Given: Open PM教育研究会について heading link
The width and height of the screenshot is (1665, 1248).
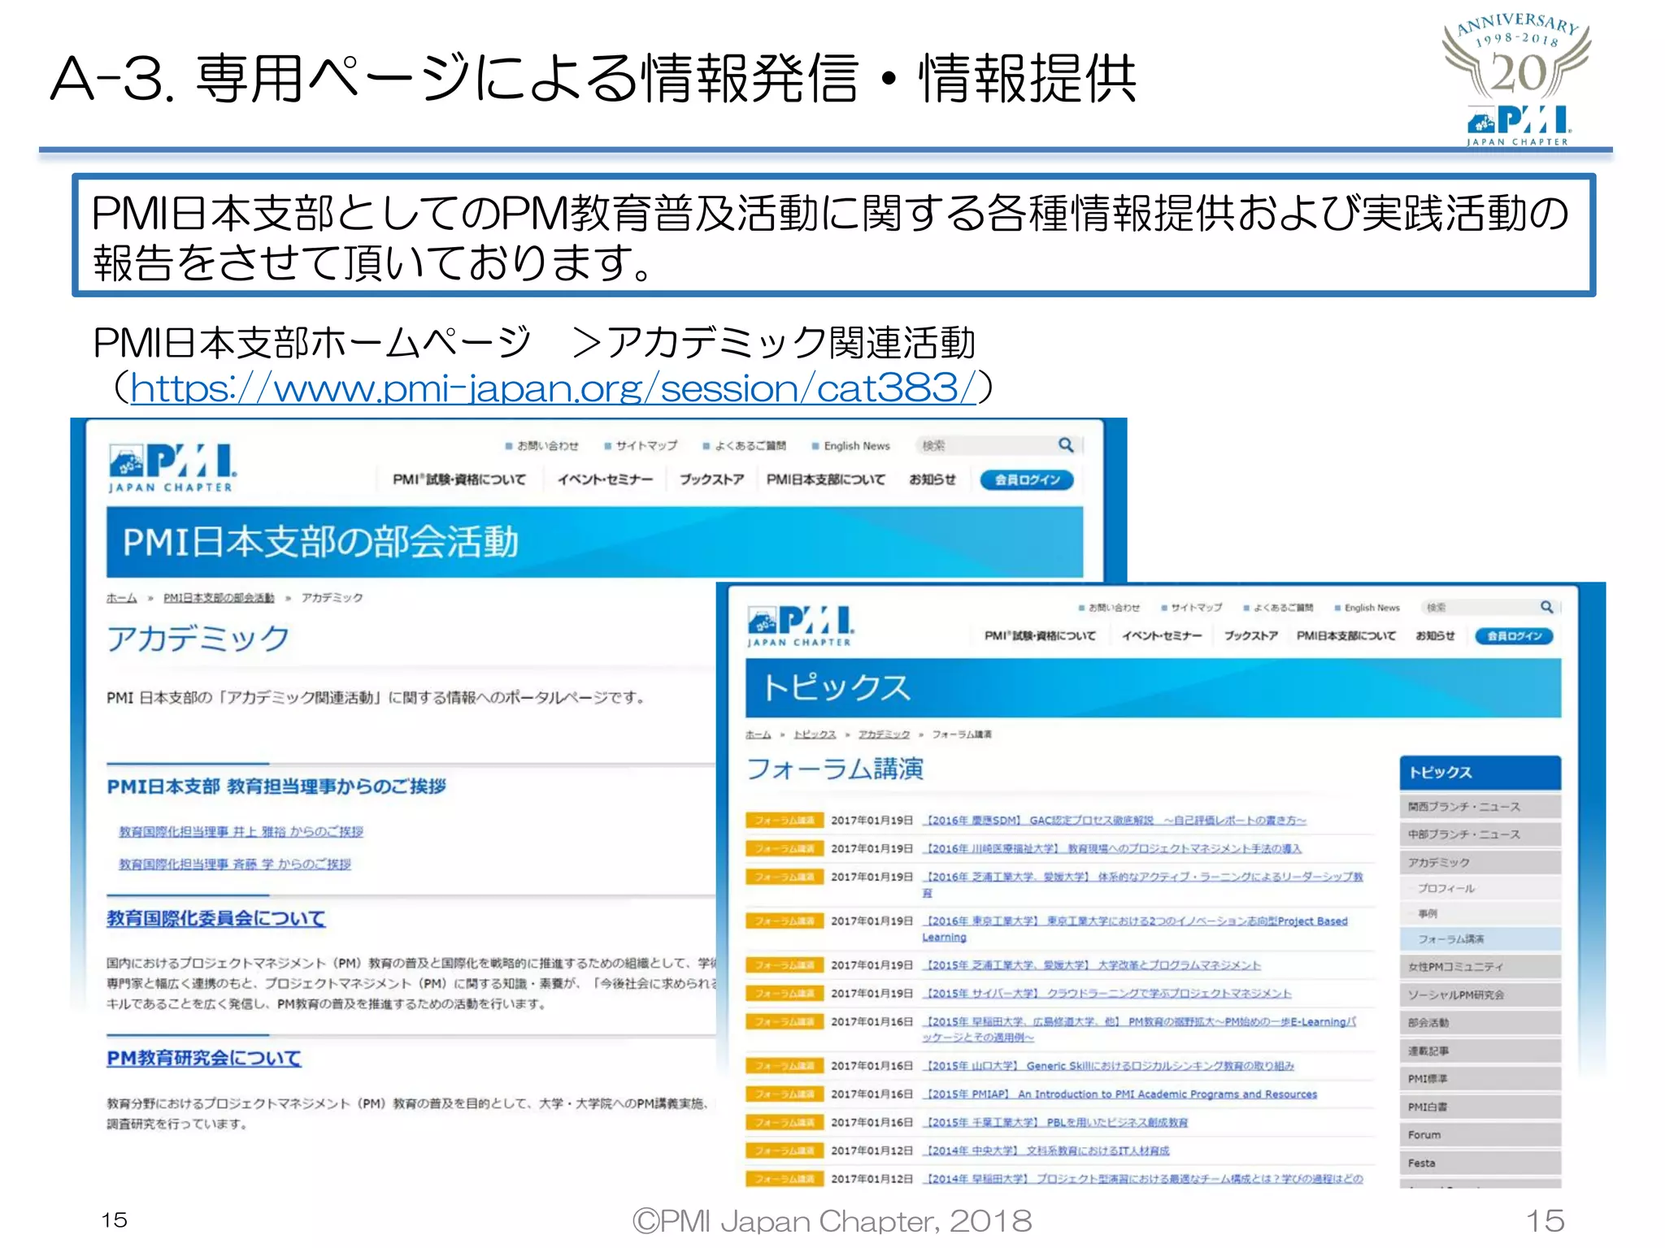Looking at the screenshot, I should (x=204, y=1058).
